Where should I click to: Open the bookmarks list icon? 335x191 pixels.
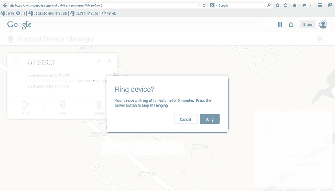coord(285,6)
